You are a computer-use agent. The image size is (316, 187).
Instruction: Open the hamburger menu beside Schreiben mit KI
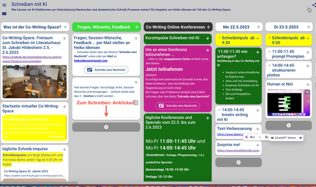[x=4, y=5]
